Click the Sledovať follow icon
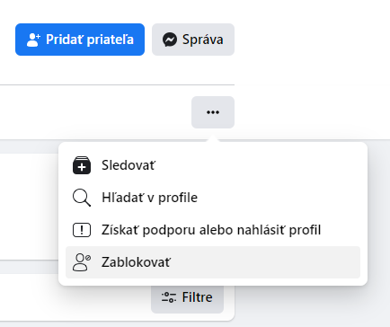390x327 pixels. [x=82, y=165]
